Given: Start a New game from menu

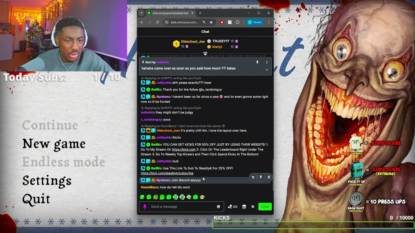Looking at the screenshot, I should (x=54, y=144).
